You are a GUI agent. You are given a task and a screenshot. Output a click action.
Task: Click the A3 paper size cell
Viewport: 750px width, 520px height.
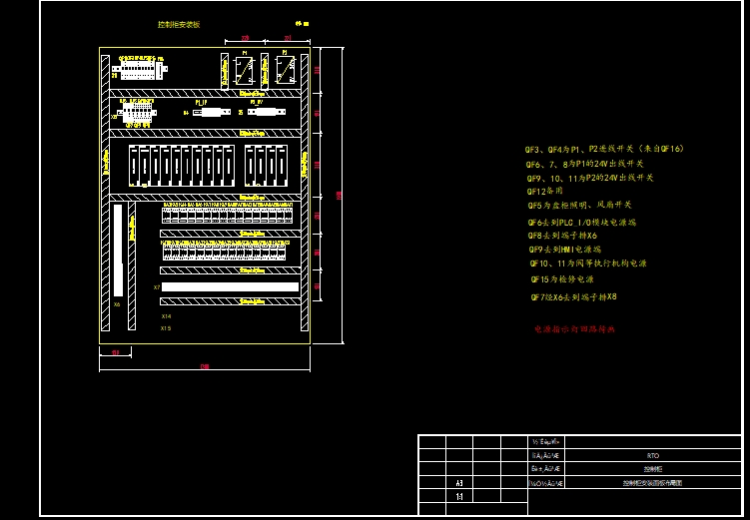(459, 483)
